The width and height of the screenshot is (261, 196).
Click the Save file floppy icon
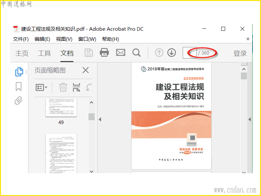tap(89, 53)
